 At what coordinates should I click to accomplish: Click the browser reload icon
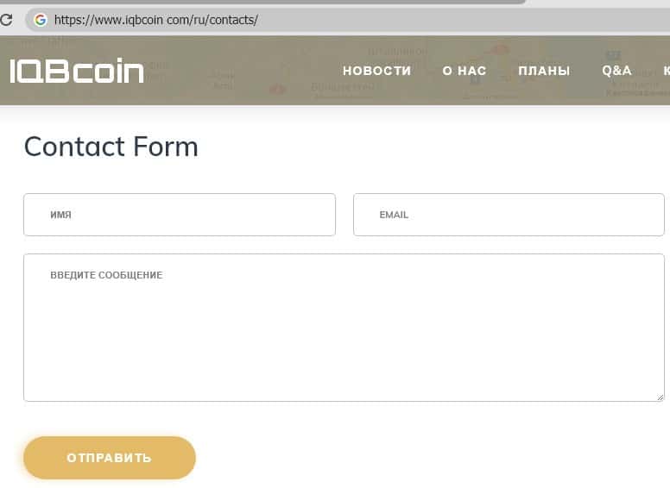[x=6, y=19]
